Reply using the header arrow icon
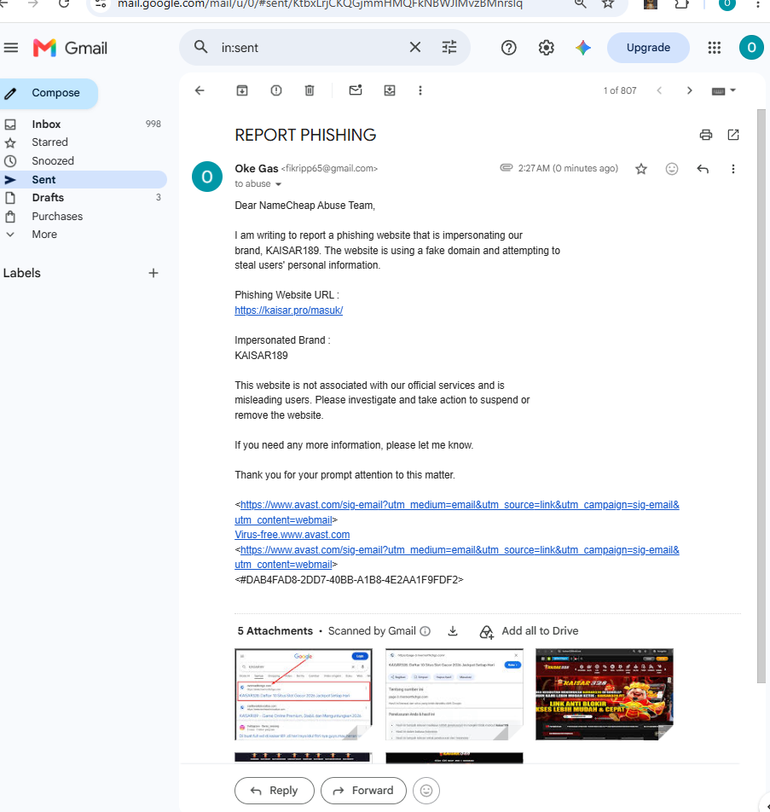Screen dimensions: 770x812 (703, 169)
